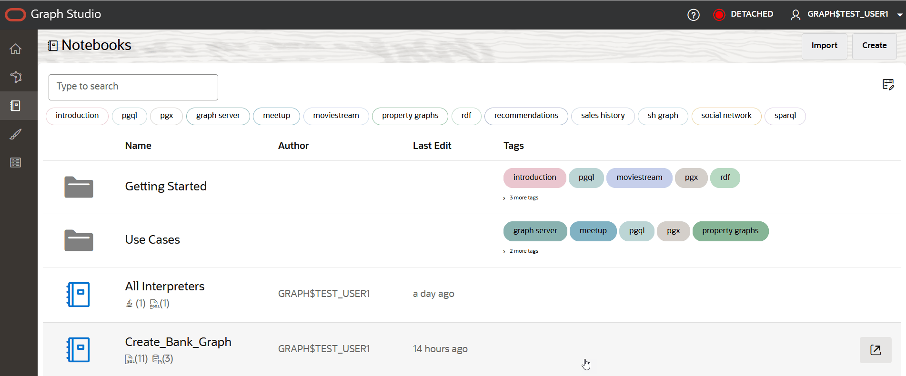The width and height of the screenshot is (906, 376).
Task: Open the Graphs icon in sidebar
Action: (x=16, y=77)
